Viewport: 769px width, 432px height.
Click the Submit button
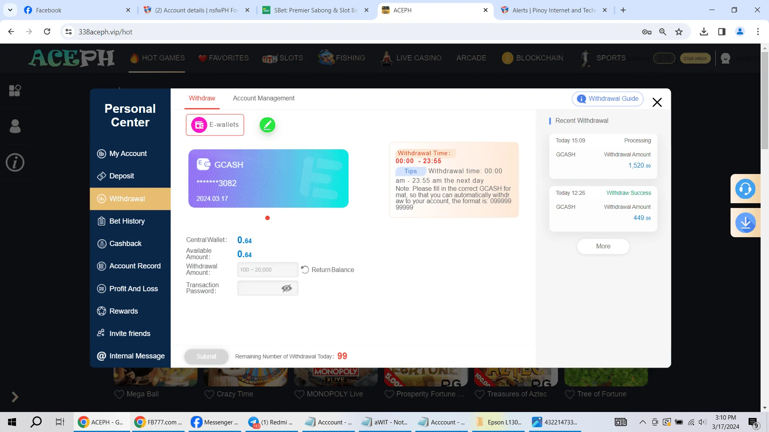[206, 356]
